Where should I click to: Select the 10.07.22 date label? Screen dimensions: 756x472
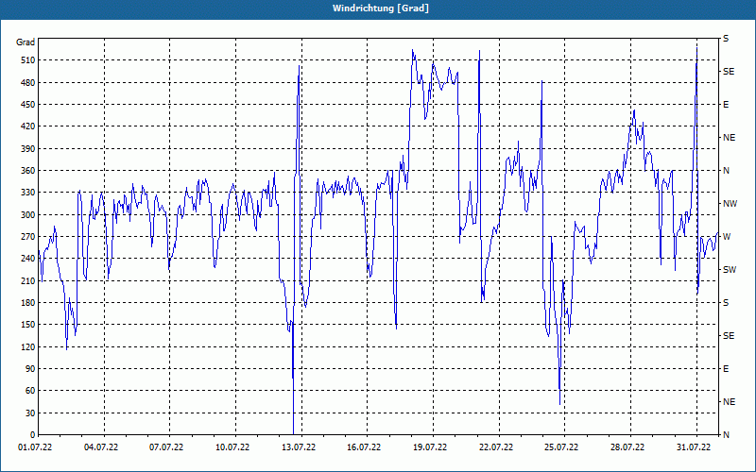tap(232, 447)
